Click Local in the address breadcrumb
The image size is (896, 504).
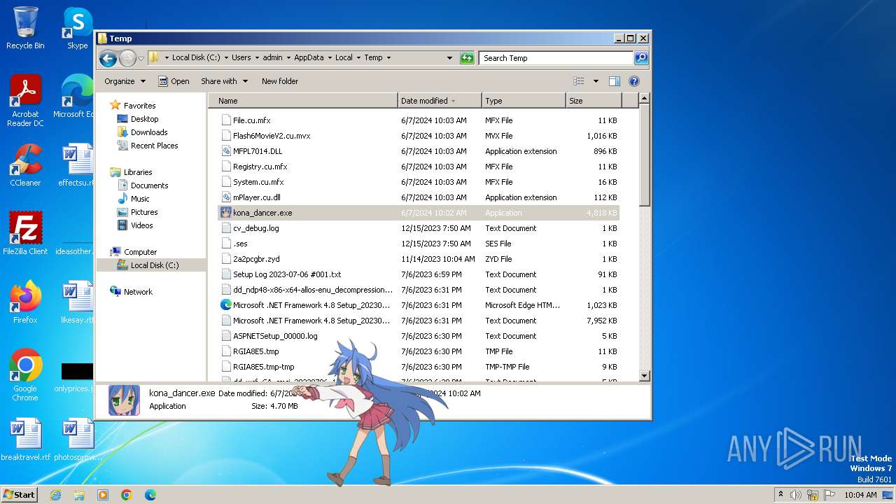point(344,58)
